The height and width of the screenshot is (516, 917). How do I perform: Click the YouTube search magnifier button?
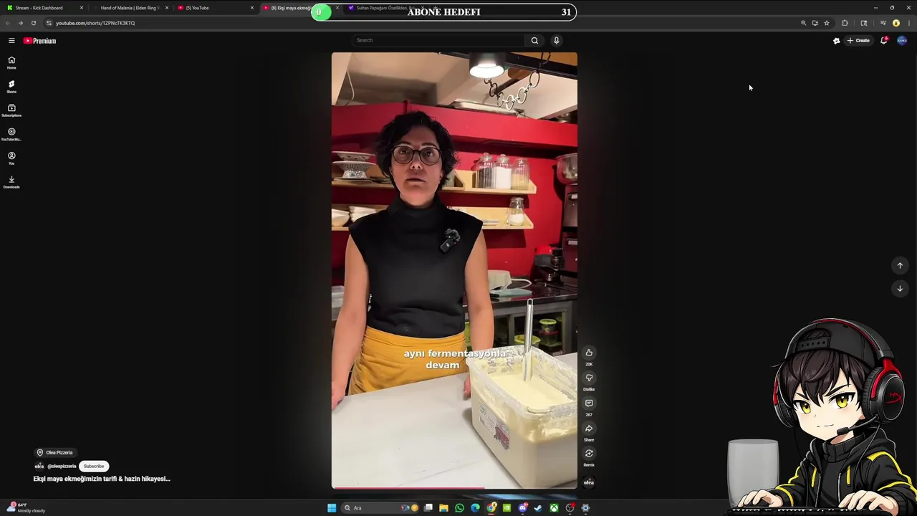point(534,41)
